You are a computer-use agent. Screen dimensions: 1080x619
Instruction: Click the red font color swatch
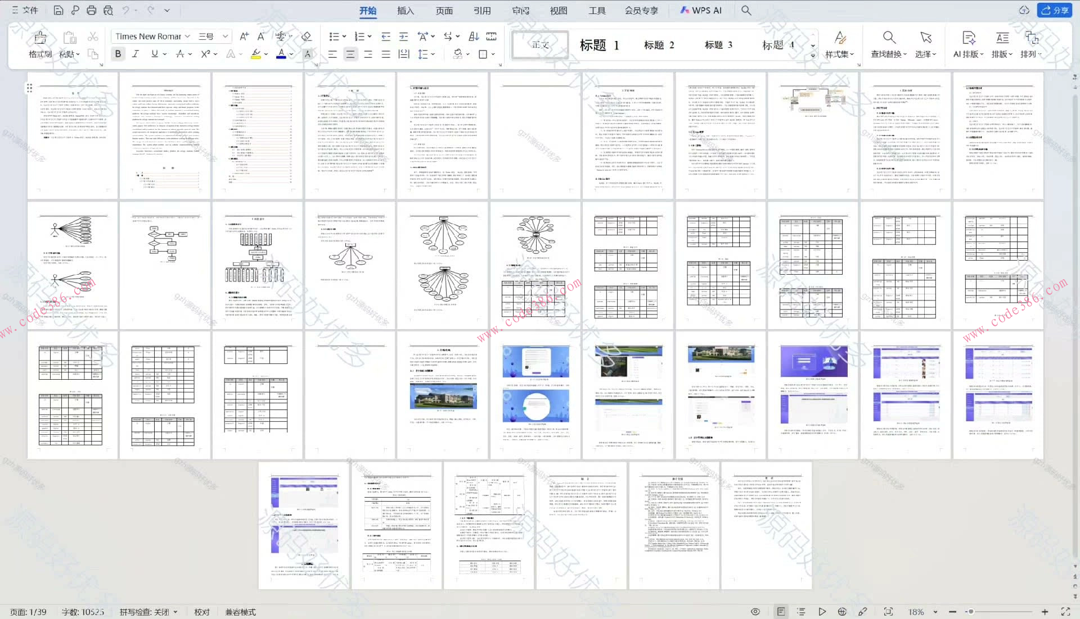pyautogui.click(x=281, y=54)
